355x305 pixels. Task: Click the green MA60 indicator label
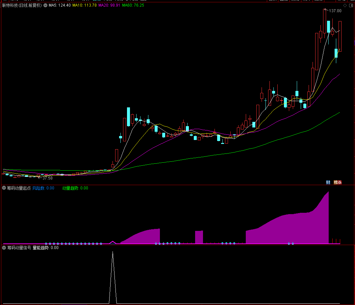[x=133, y=6]
